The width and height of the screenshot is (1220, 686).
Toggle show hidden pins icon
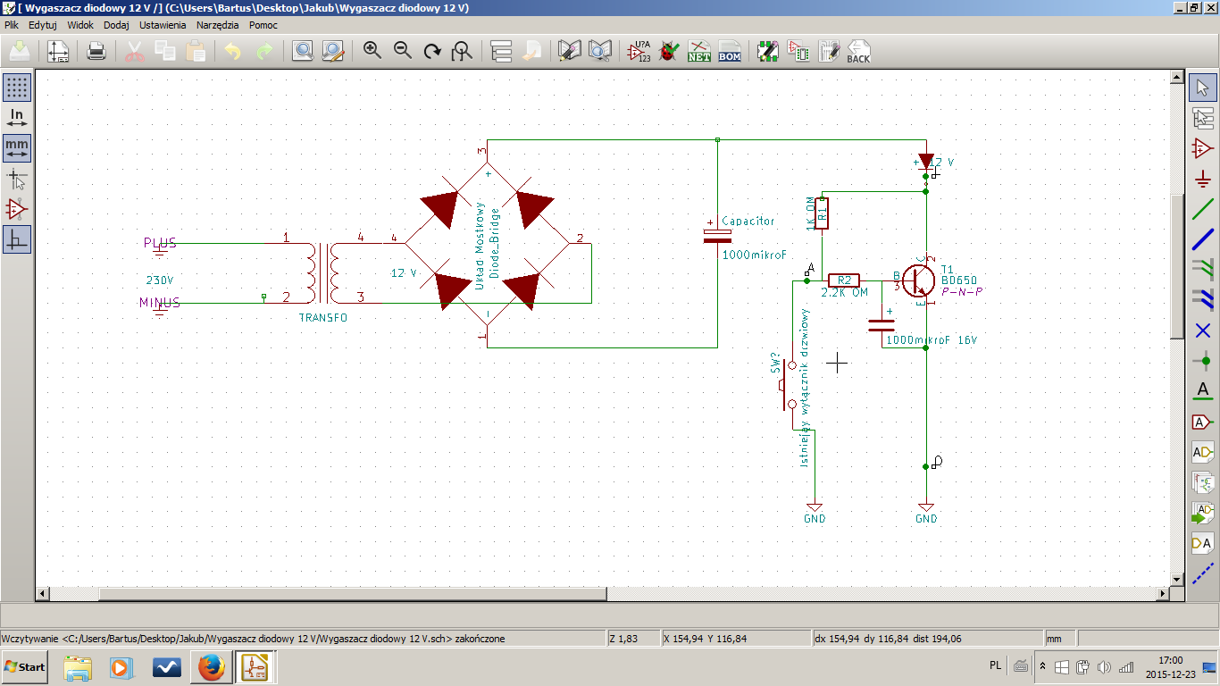click(x=17, y=209)
